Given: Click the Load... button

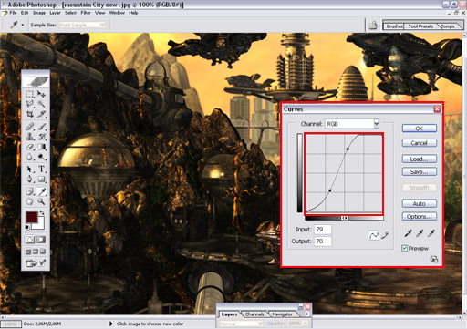Looking at the screenshot, I should tap(420, 159).
